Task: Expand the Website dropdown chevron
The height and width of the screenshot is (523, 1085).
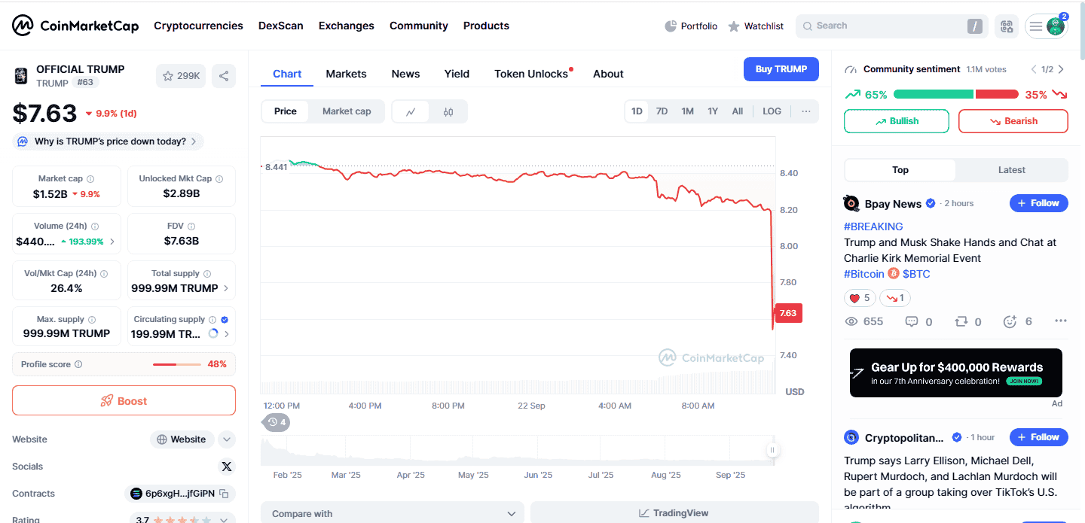Action: [227, 439]
